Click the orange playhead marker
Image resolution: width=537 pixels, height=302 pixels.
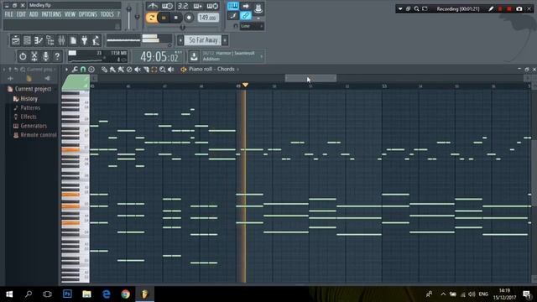tap(245, 85)
